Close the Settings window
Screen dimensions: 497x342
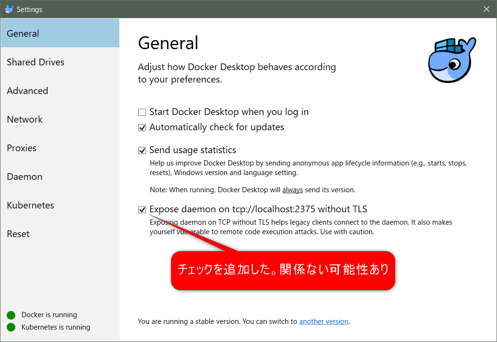click(486, 9)
